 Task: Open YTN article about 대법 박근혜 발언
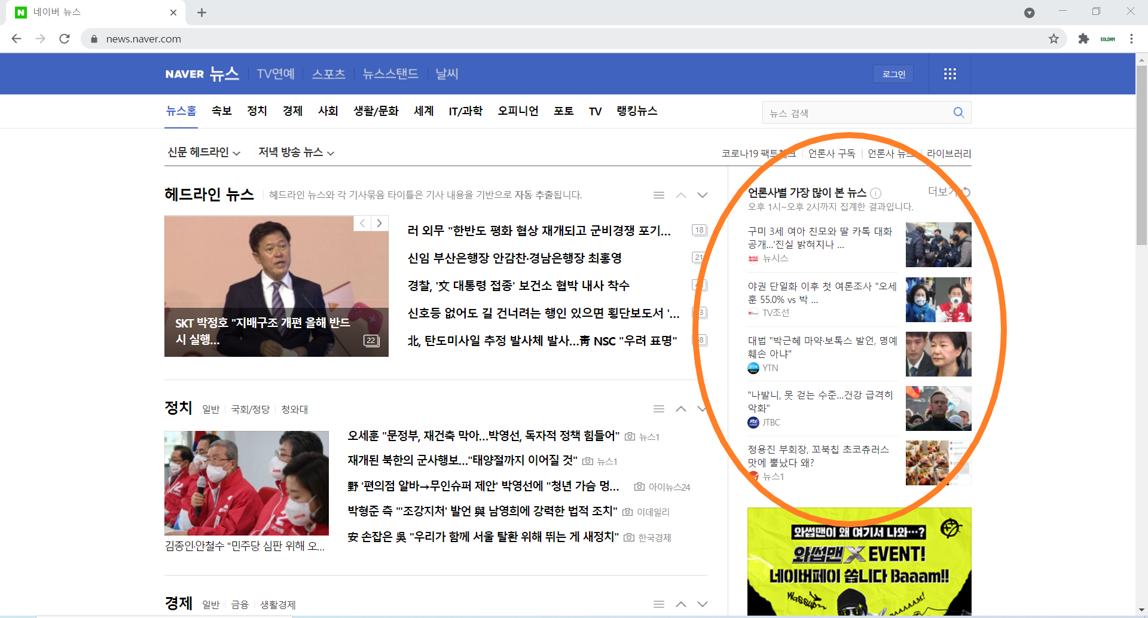pos(822,347)
